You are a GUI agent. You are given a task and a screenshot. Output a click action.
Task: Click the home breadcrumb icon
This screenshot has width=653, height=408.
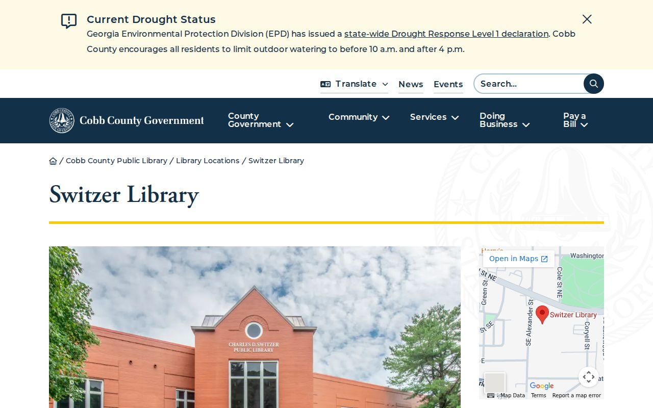click(x=53, y=161)
